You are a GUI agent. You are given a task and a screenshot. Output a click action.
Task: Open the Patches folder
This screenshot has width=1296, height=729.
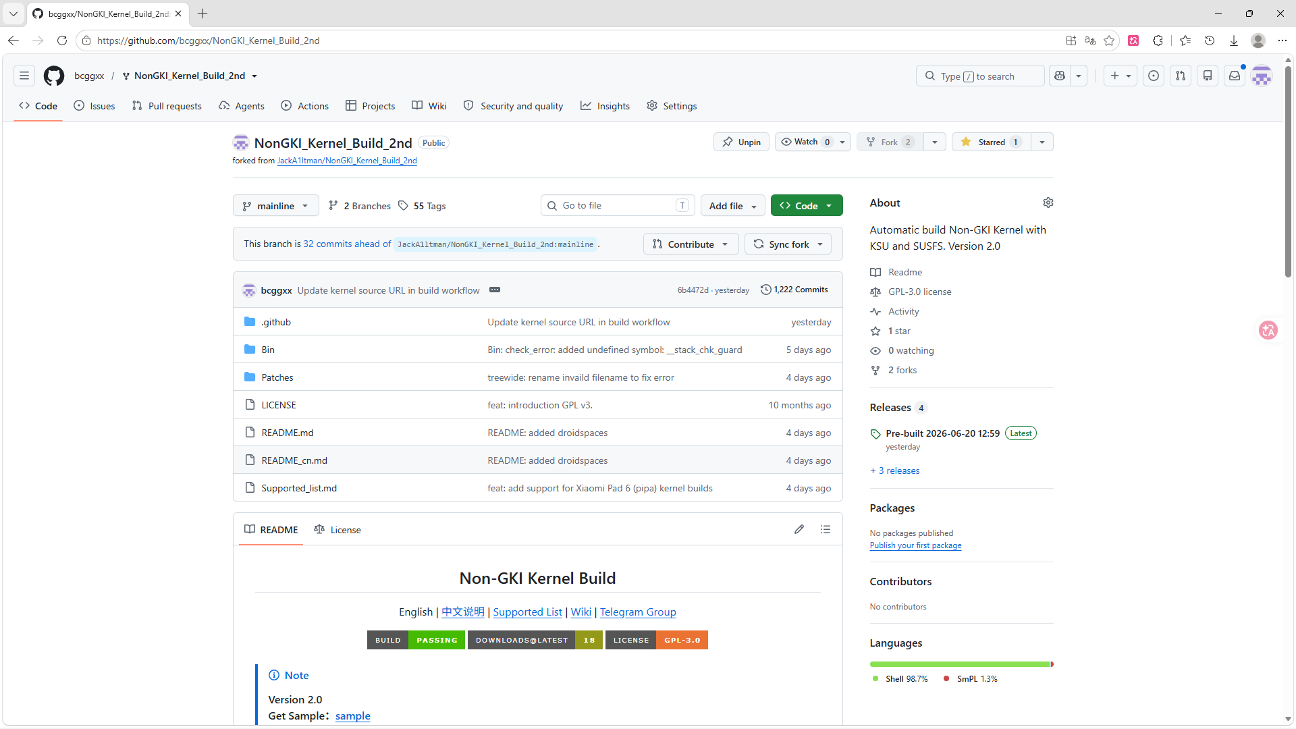click(x=277, y=377)
